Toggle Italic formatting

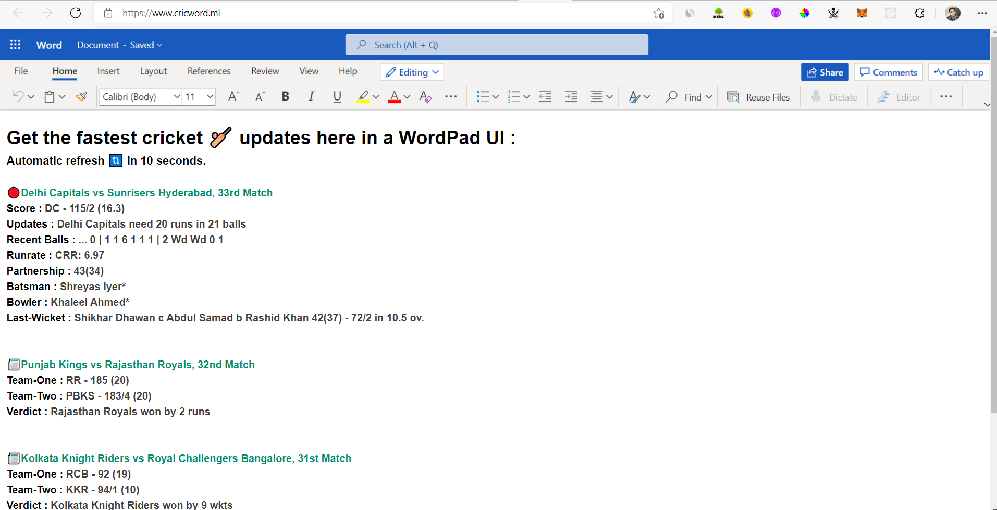click(311, 96)
